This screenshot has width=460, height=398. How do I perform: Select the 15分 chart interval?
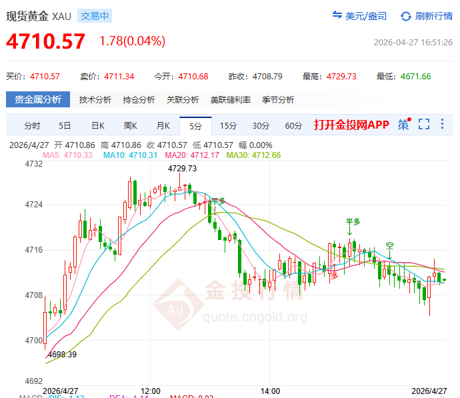point(228,126)
